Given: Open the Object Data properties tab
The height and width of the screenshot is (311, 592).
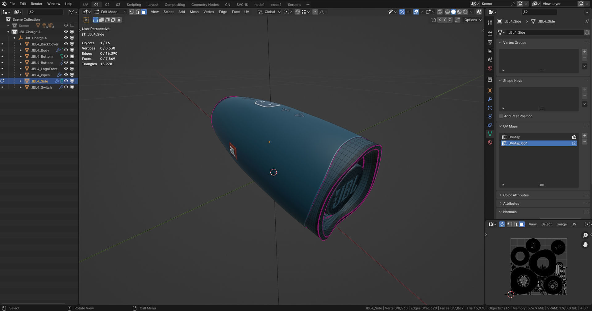Looking at the screenshot, I should point(490,134).
